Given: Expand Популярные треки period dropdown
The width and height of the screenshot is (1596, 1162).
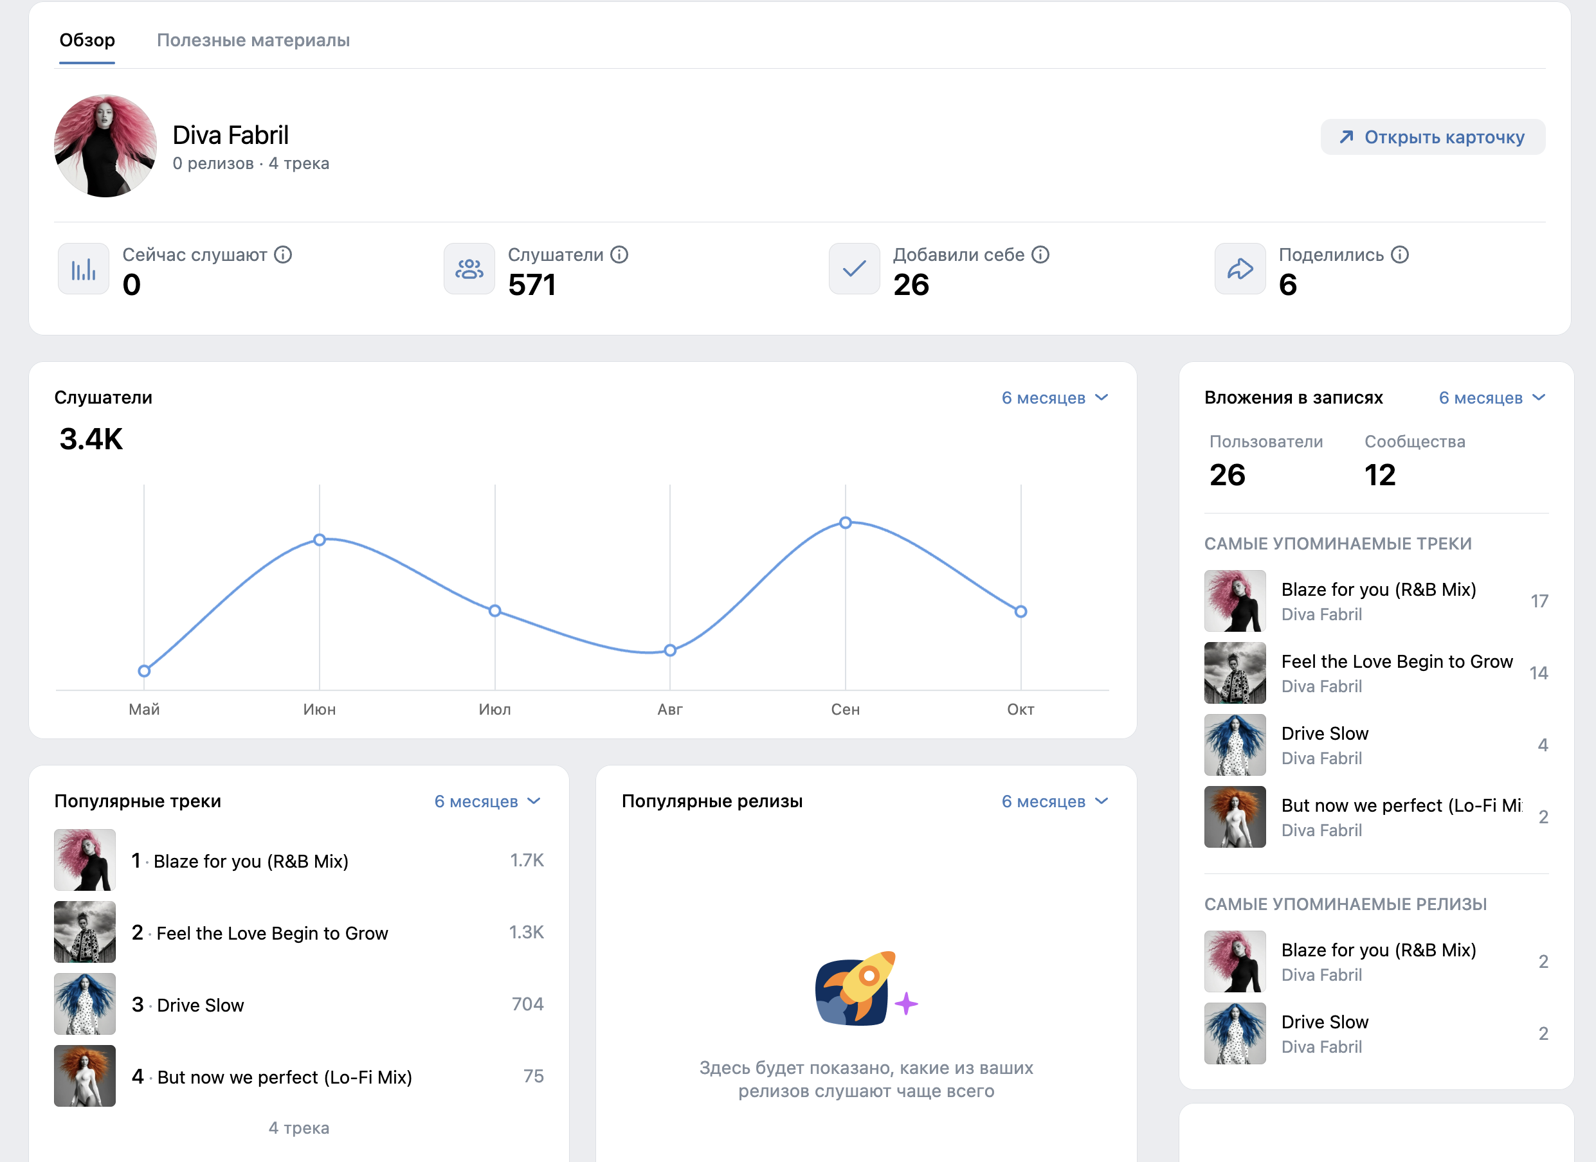Looking at the screenshot, I should click(x=487, y=802).
